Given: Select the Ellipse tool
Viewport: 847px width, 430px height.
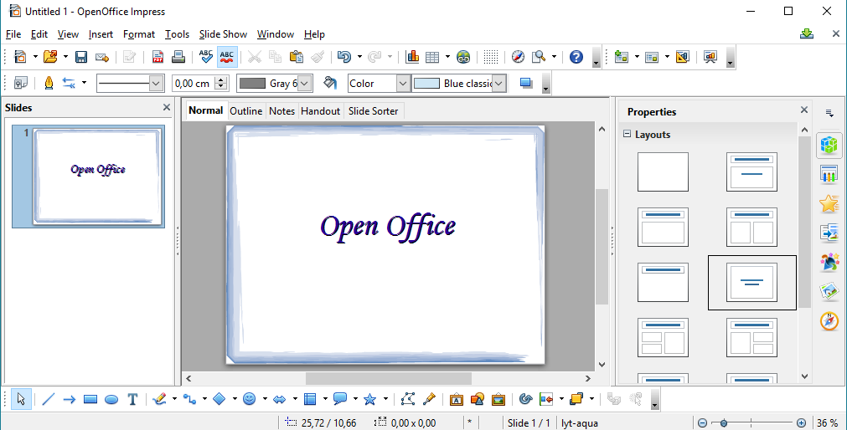Looking at the screenshot, I should click(111, 399).
